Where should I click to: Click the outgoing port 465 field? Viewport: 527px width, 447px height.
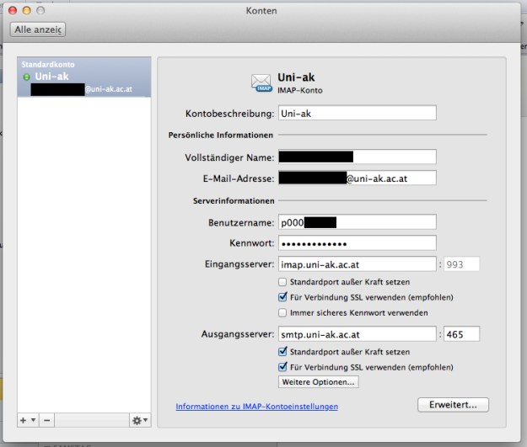(x=461, y=334)
